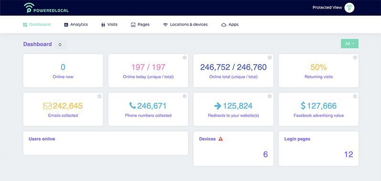Image resolution: width=381 pixels, height=181 pixels.
Task: Click the Users online panel heading
Action: pos(42,139)
